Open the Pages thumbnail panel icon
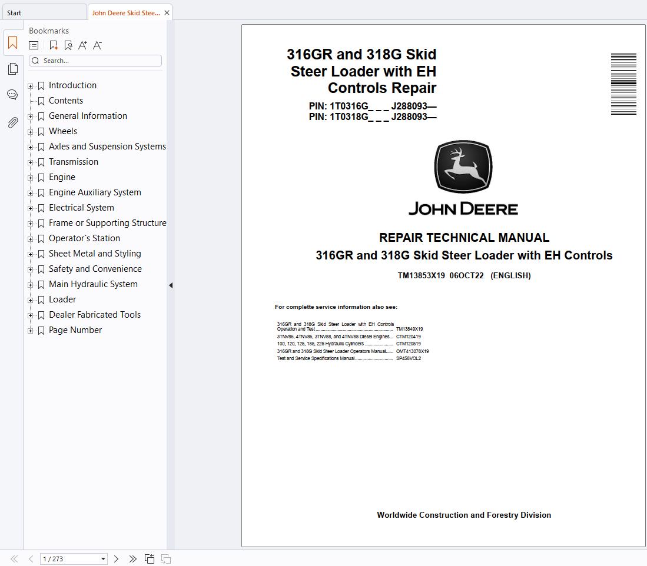Image resolution: width=647 pixels, height=566 pixels. 12,69
